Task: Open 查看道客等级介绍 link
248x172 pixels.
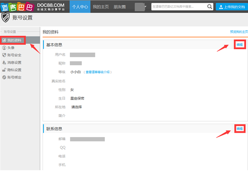Action: [98, 72]
